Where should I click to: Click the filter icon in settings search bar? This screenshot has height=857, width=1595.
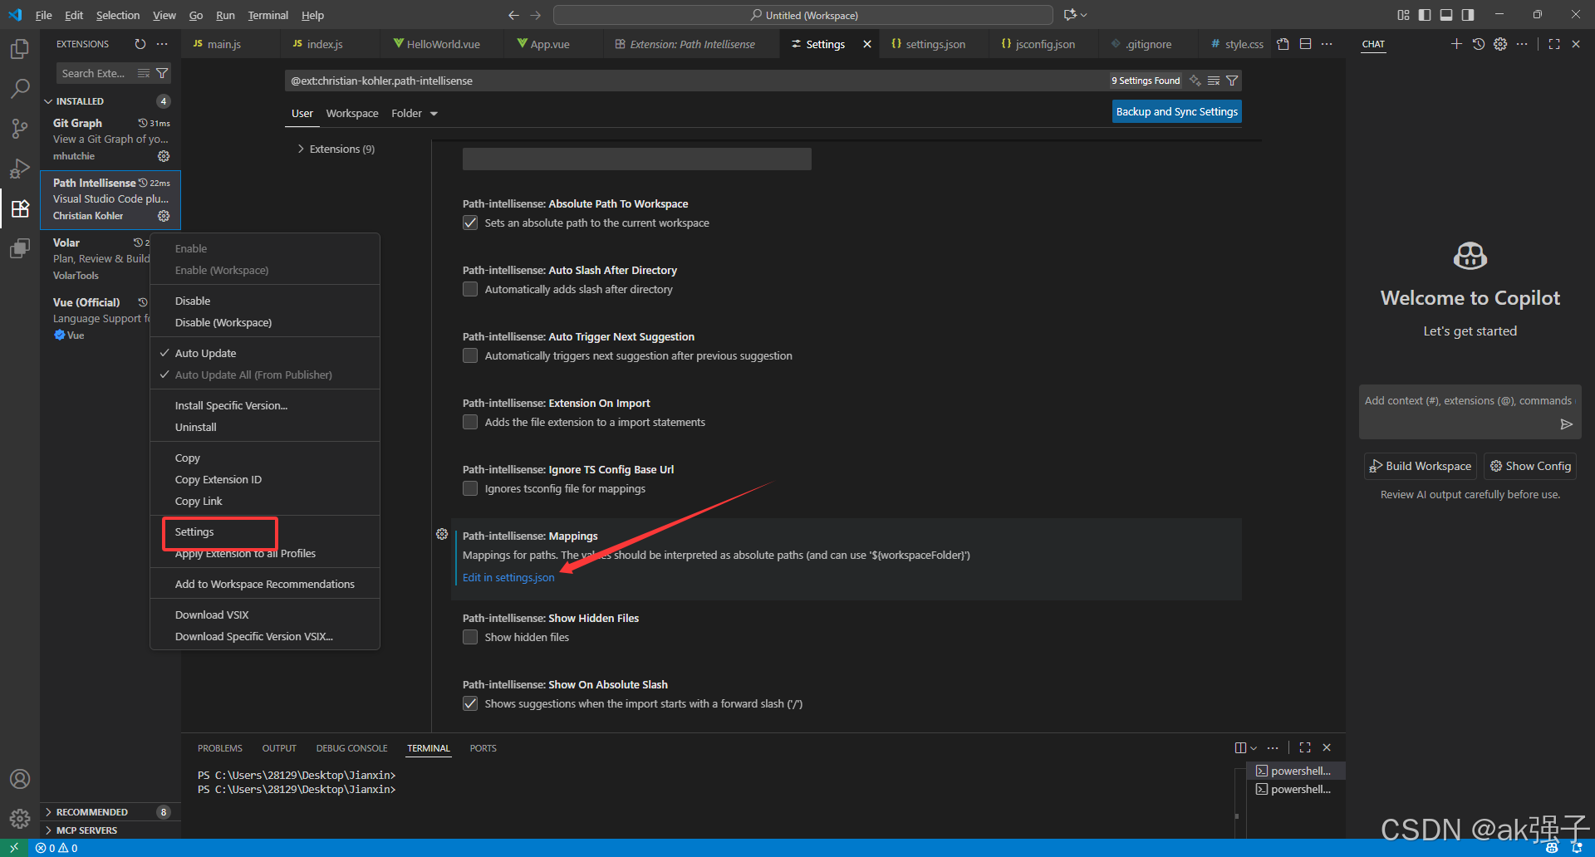1233,80
